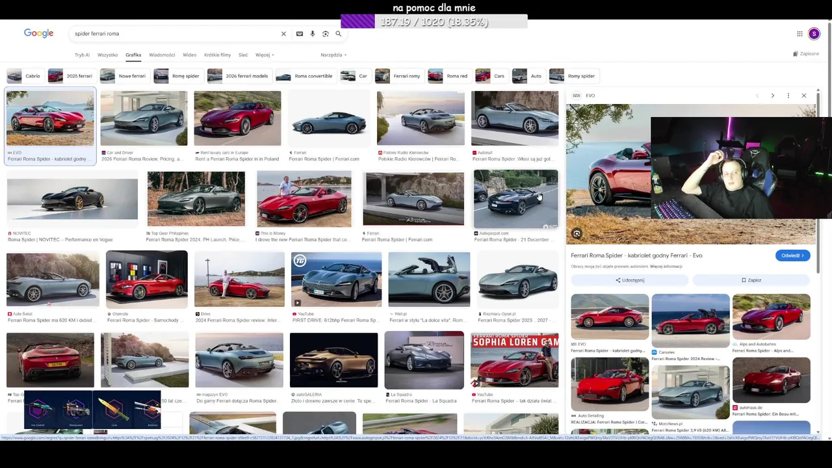Click the Zapisz save button
The image size is (832, 468).
751,280
